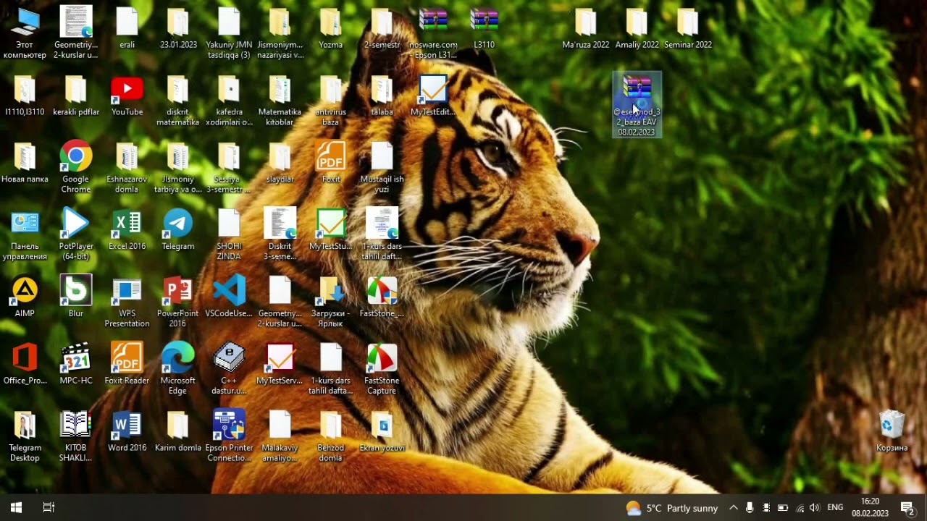Select the Foxit PDF desktop icon

(331, 163)
